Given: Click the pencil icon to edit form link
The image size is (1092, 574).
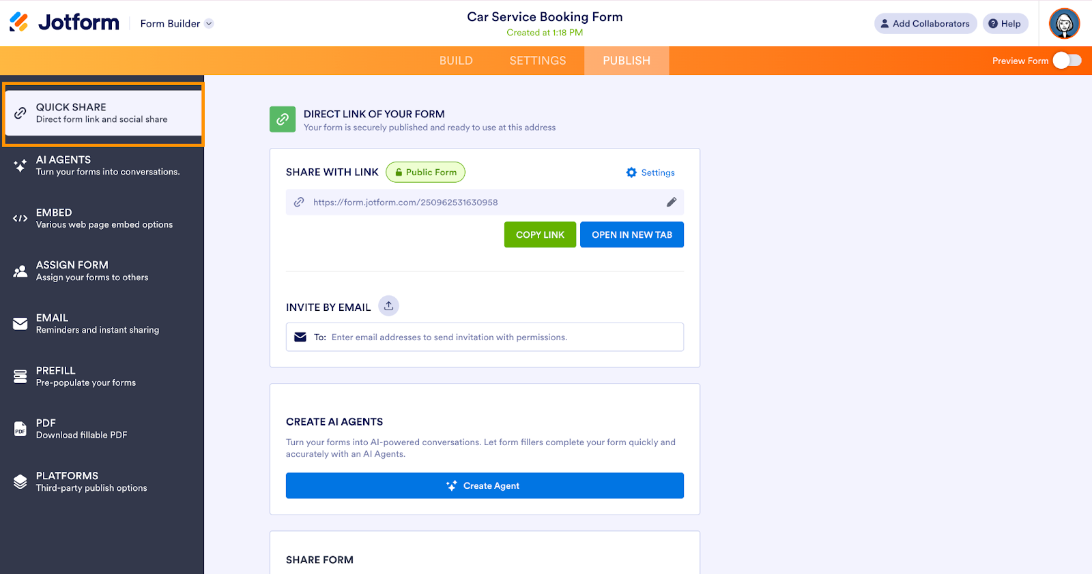Looking at the screenshot, I should tap(672, 202).
